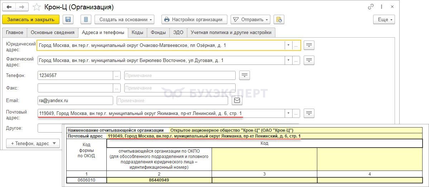Click the empty yellow cell under column 4
This screenshot has width=429, height=187.
(x=370, y=180)
